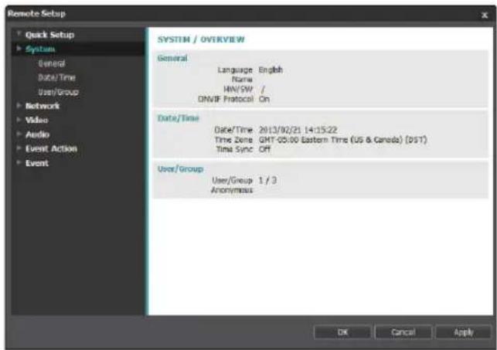Expand the Network tree arrow
Viewport: 497px width, 350px height.
pos(19,105)
